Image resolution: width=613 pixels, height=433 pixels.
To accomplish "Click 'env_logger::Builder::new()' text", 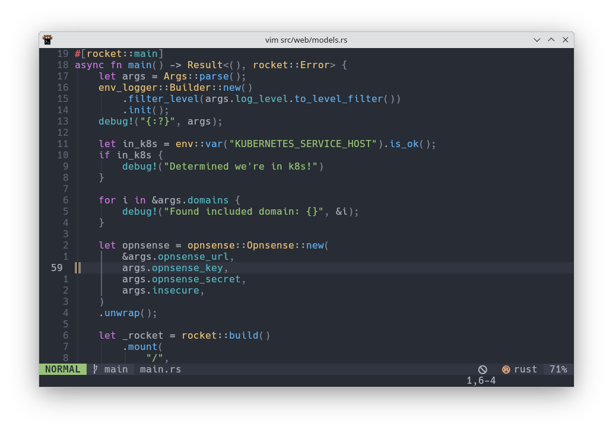I will 175,88.
